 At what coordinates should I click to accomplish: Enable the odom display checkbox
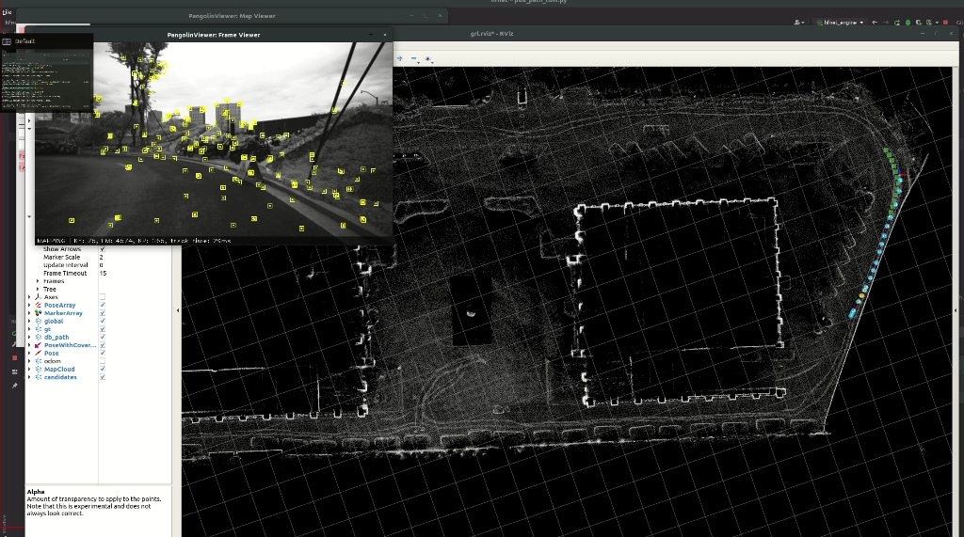coord(102,361)
